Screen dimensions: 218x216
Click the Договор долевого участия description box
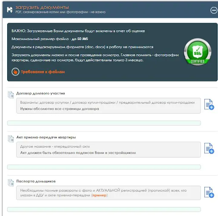tap(109, 105)
